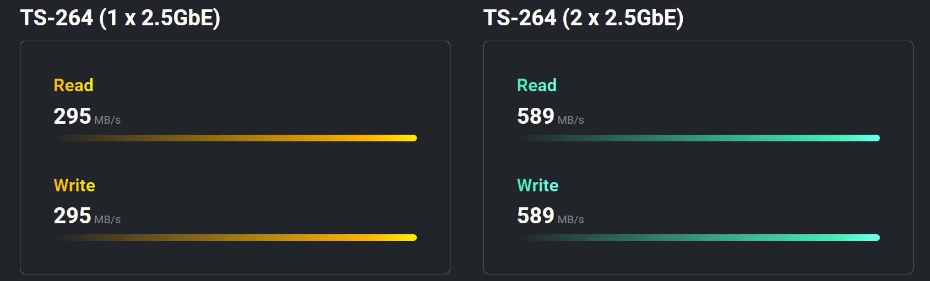The image size is (930, 281).
Task: Click the TS-264 (1 x 2.5GbE) heading
Action: tap(120, 18)
